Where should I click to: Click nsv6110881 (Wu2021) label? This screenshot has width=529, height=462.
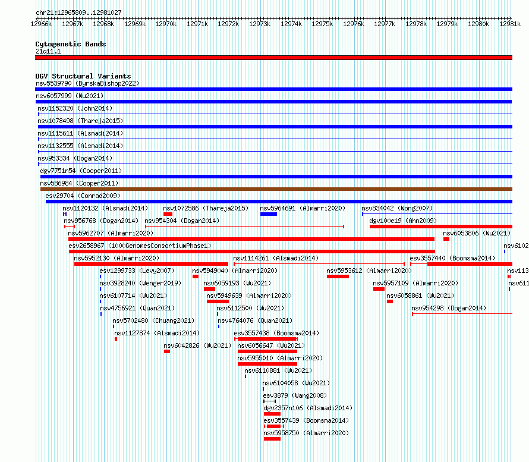[x=278, y=370]
